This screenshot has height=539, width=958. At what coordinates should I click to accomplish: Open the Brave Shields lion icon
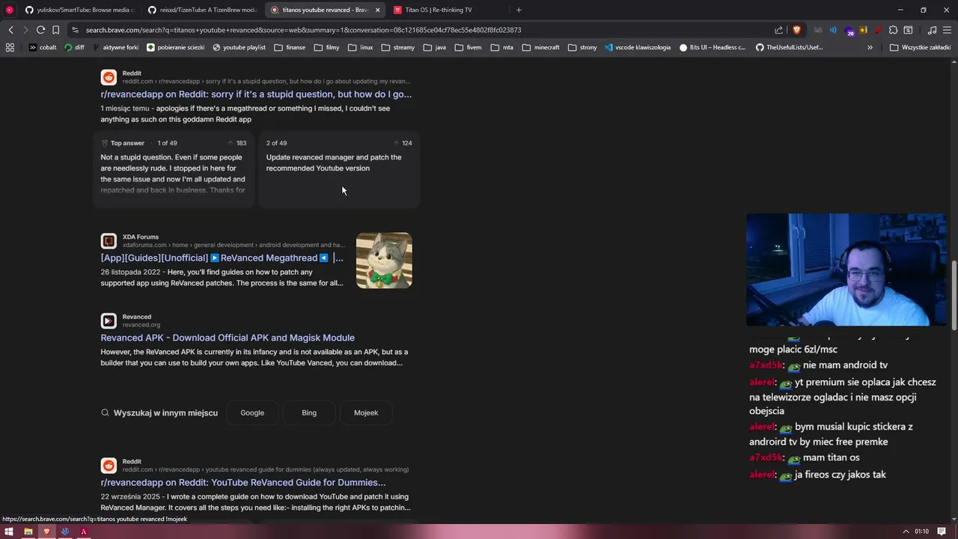click(x=796, y=30)
